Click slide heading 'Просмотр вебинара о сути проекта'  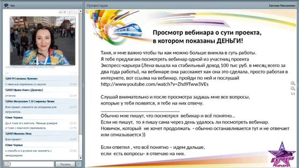click(207, 33)
